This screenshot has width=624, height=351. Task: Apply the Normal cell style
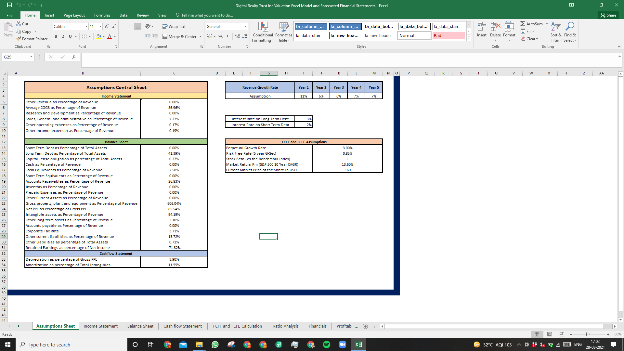(x=414, y=35)
